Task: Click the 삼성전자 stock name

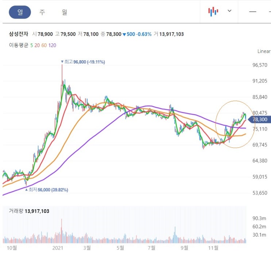Action: pyautogui.click(x=19, y=34)
